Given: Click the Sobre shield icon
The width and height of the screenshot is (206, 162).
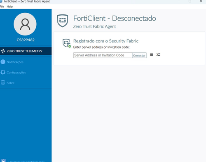Looking at the screenshot, I should (3, 83).
